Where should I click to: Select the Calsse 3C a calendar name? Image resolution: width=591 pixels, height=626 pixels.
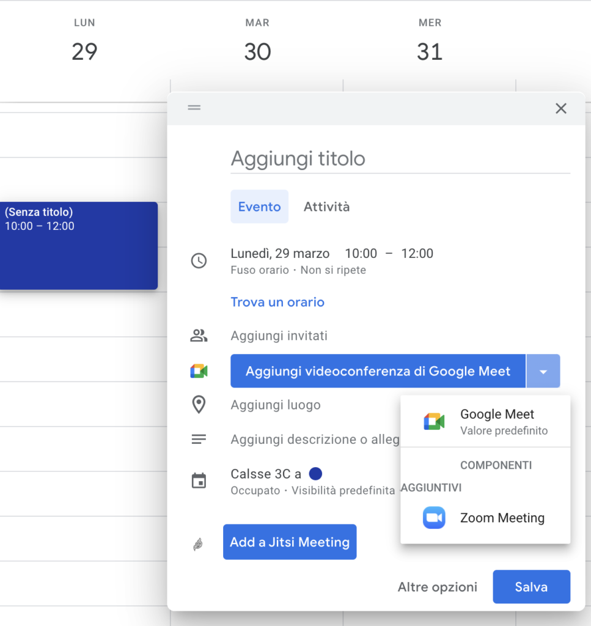tap(266, 474)
